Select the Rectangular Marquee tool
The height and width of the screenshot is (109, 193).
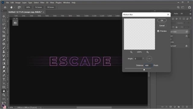[x=4, y=20]
